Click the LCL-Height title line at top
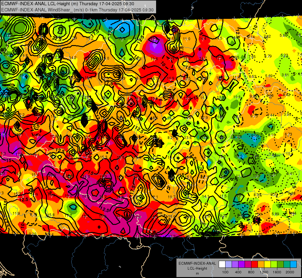Screen dimensions: 302x278 click(x=68, y=4)
